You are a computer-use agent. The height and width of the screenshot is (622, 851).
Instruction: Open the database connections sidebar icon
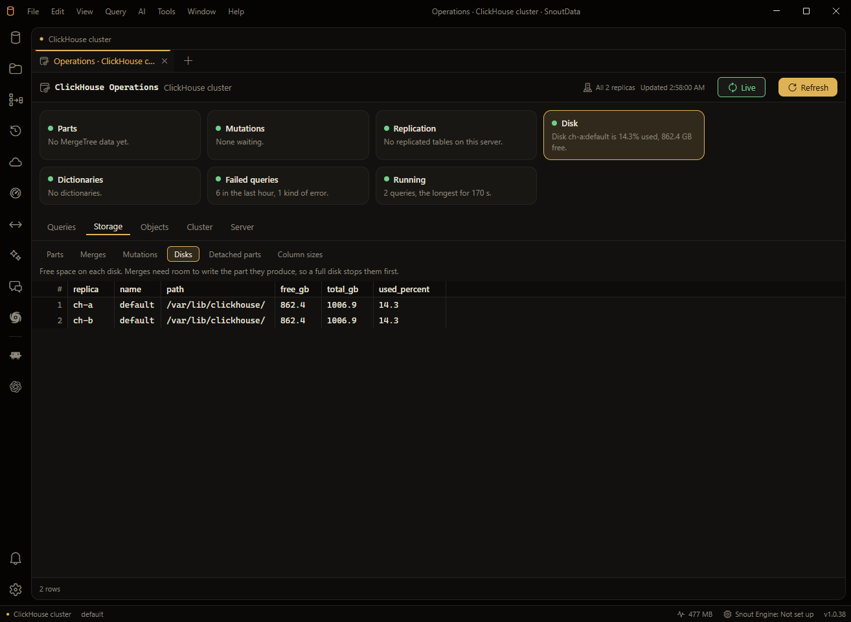click(x=16, y=38)
